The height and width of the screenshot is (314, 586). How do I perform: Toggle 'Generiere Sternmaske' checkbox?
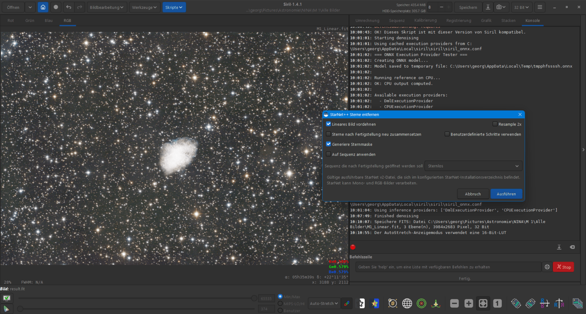(x=329, y=144)
